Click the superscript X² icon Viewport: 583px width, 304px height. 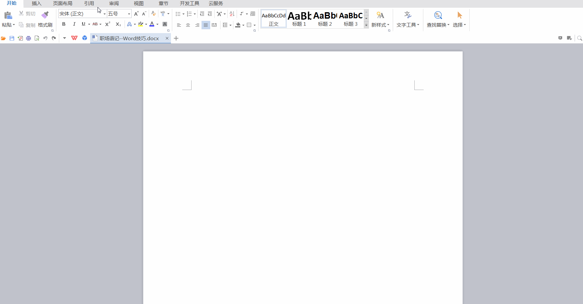(108, 24)
